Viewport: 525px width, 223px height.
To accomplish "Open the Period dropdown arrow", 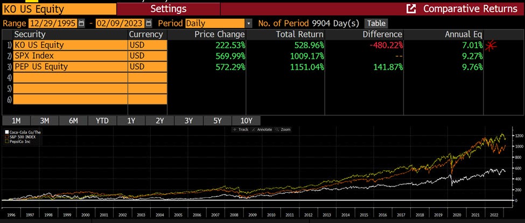I will (x=248, y=24).
